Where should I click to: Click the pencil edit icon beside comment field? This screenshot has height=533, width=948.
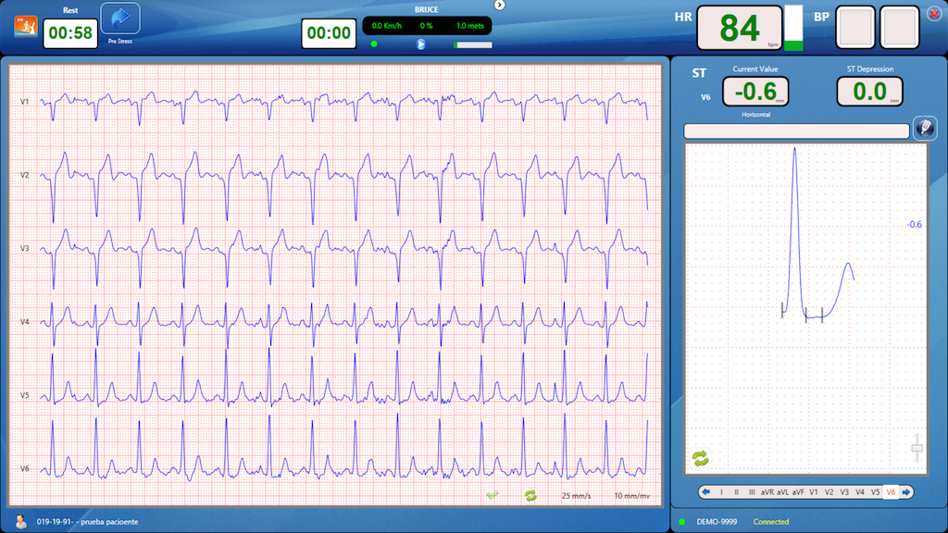pyautogui.click(x=924, y=129)
